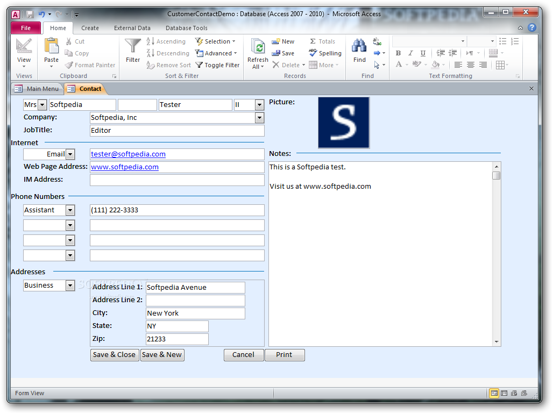The width and height of the screenshot is (553, 414).
Task: Click the text highlight color button
Action: click(x=416, y=65)
